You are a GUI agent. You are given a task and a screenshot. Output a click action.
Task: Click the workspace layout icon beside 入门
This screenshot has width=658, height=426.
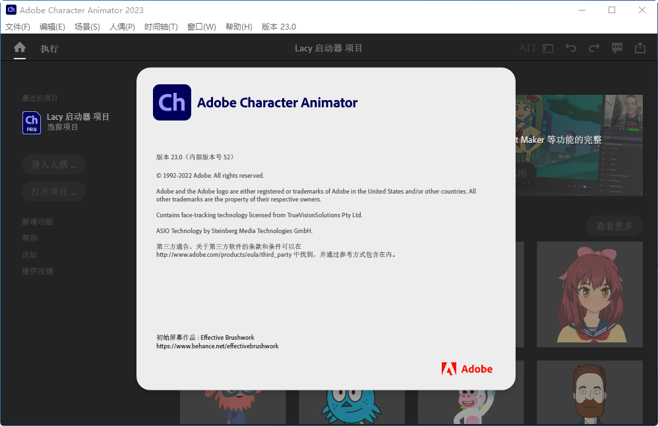tap(548, 47)
